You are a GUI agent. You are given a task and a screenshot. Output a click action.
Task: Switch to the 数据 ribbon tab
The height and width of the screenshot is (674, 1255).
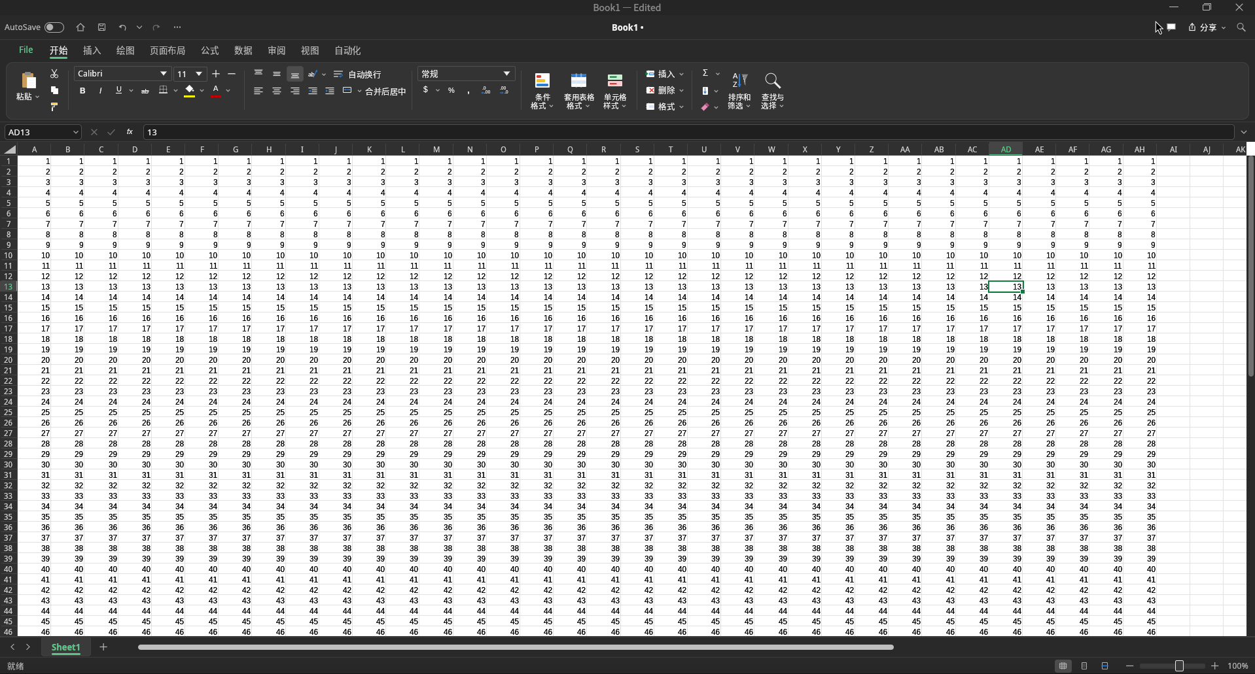coord(243,50)
